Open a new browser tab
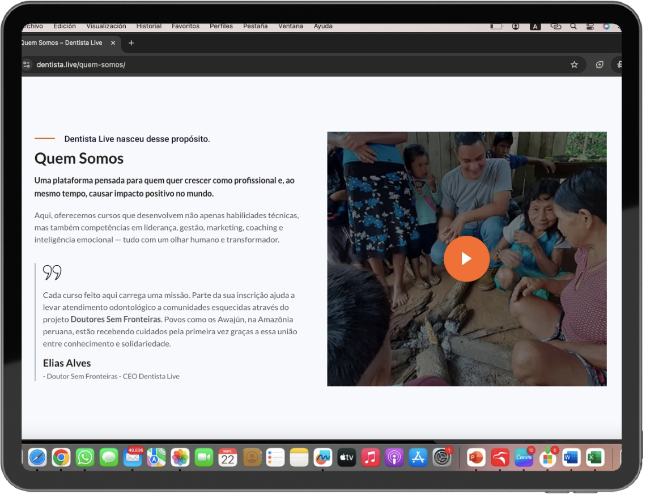Image resolution: width=646 pixels, height=494 pixels. (131, 43)
